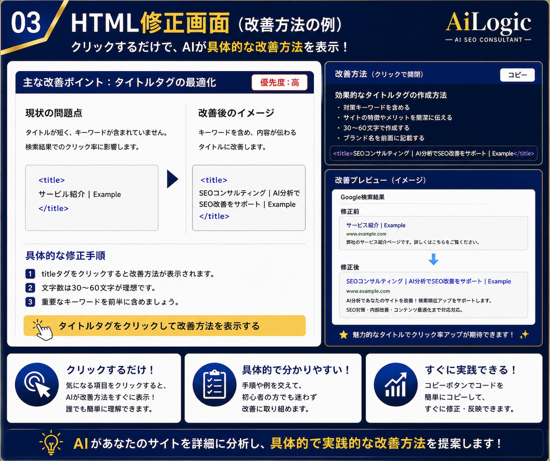Image resolution: width=550 pixels, height=461 pixels.
Task: Click the 優先度：高 badge
Action: 280,82
